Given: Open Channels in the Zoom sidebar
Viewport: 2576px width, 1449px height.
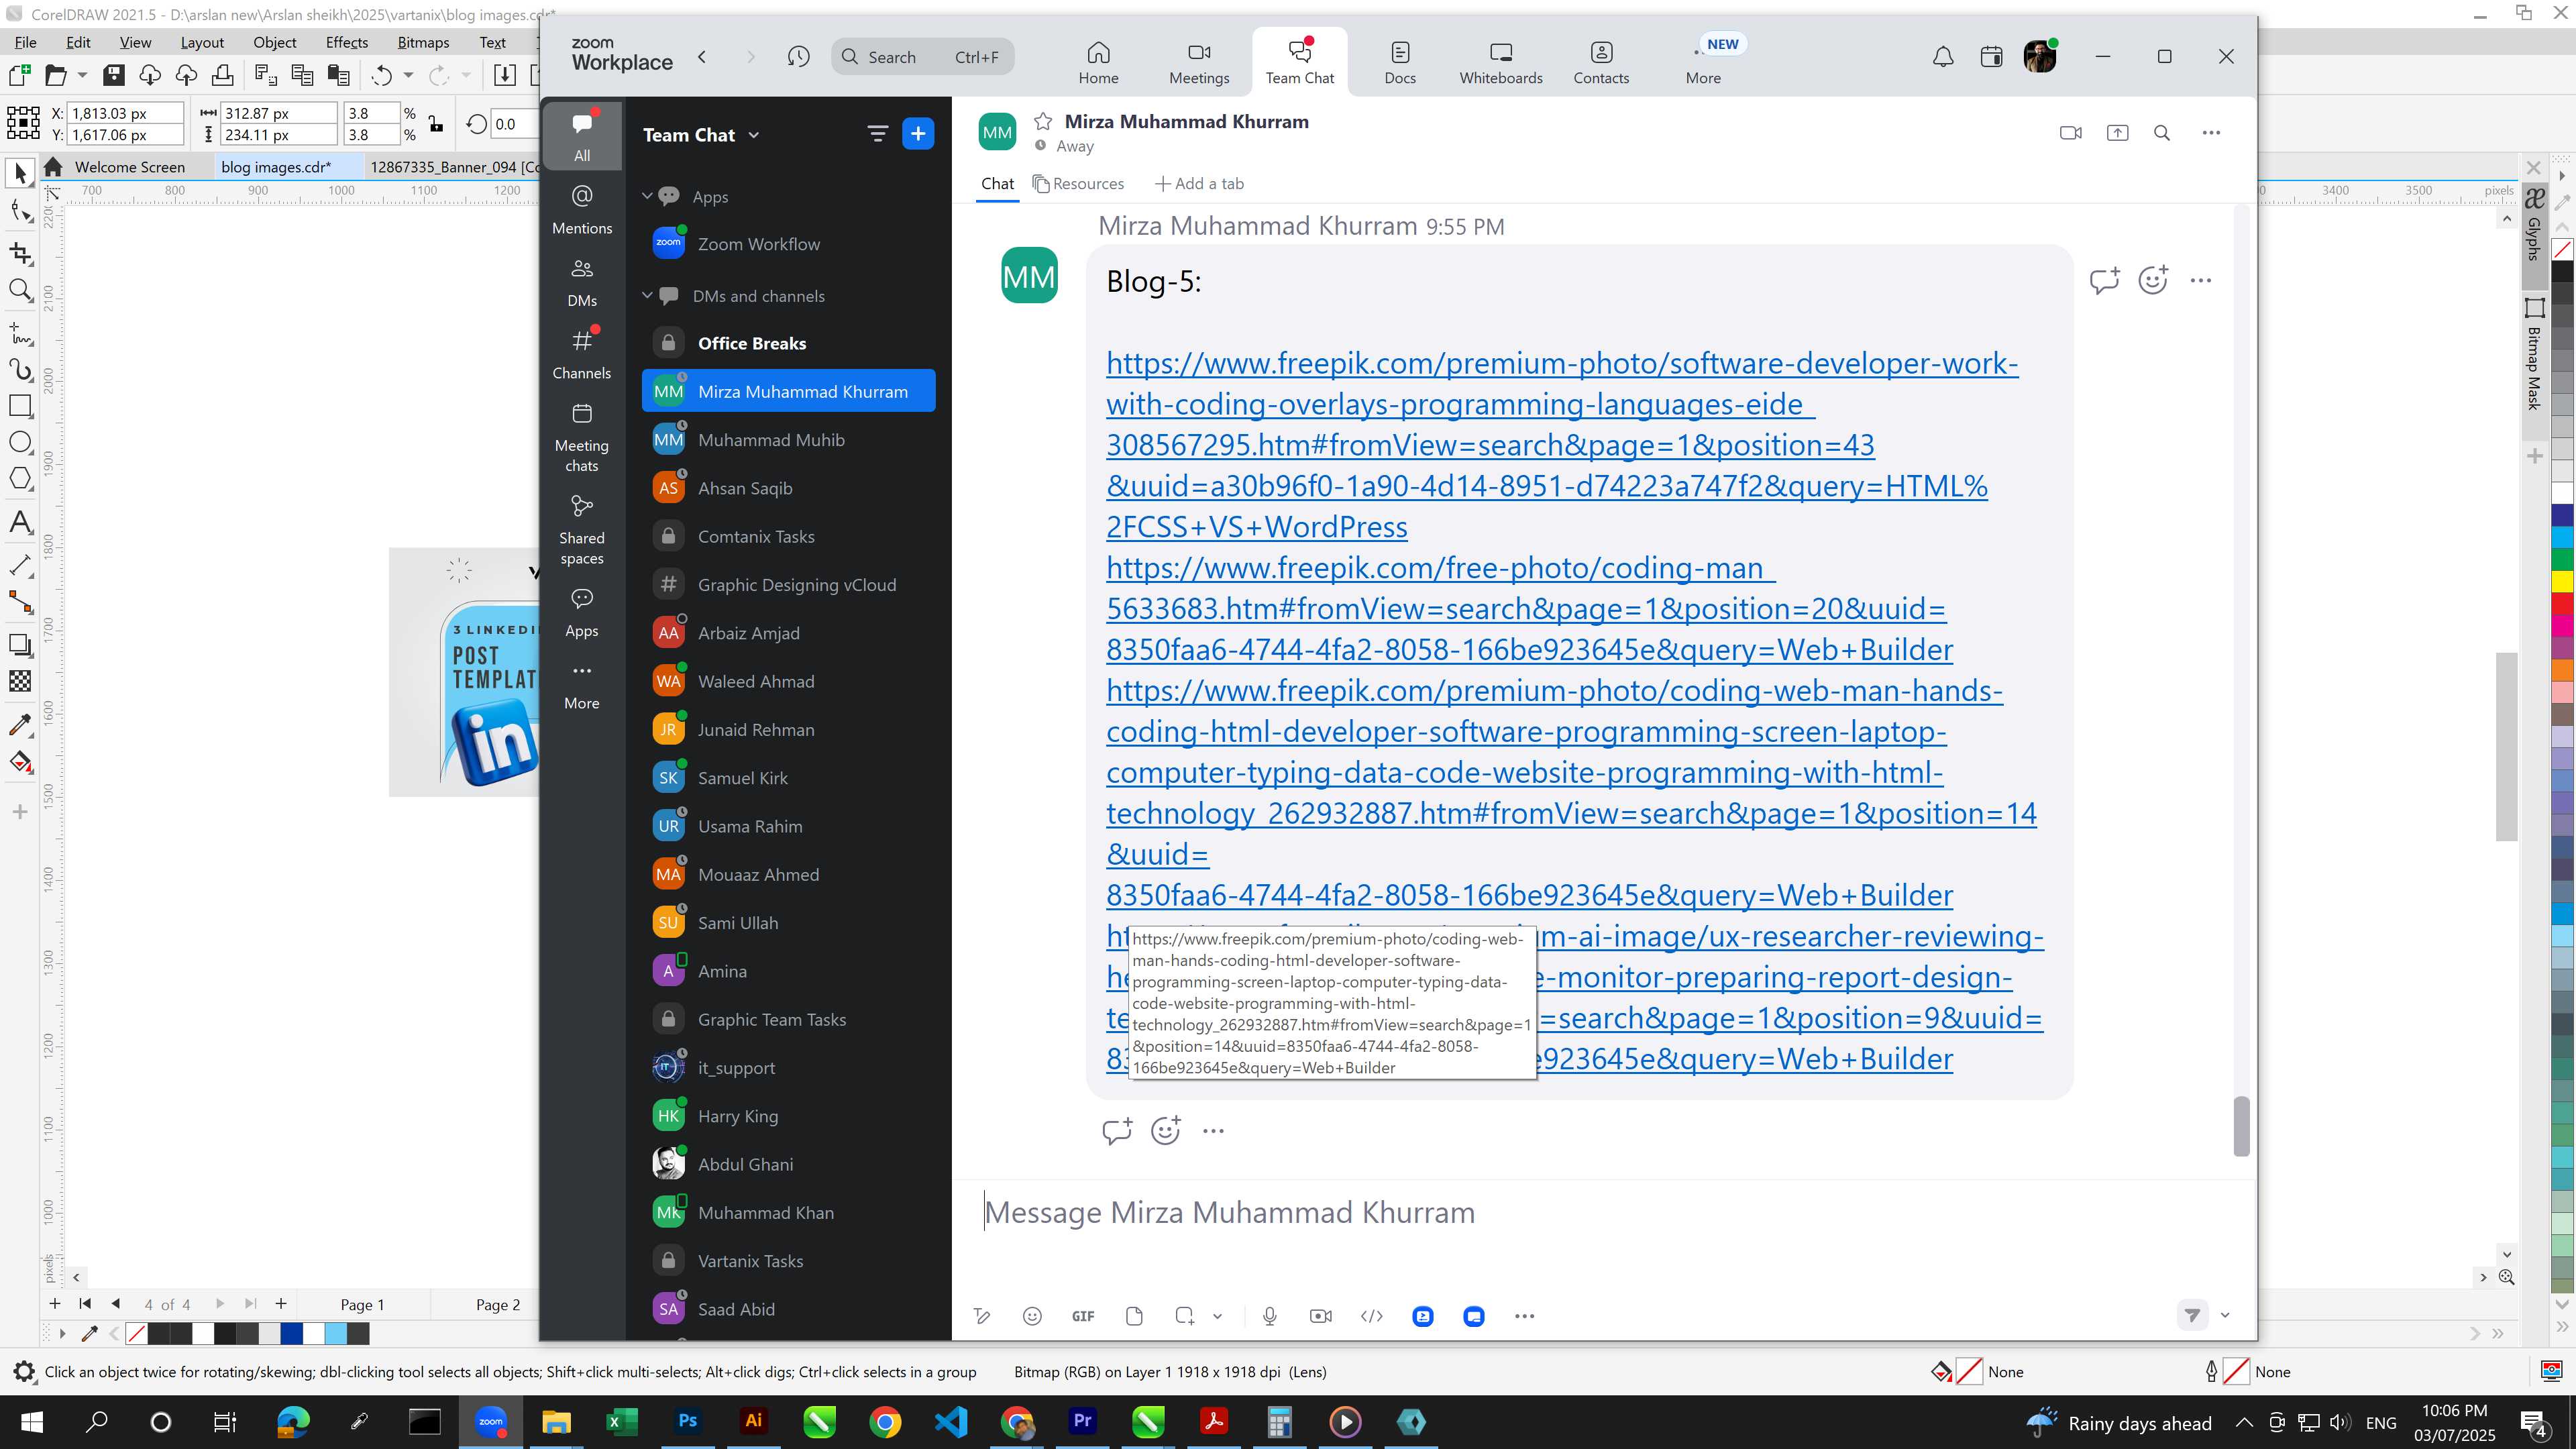Looking at the screenshot, I should pos(582,355).
